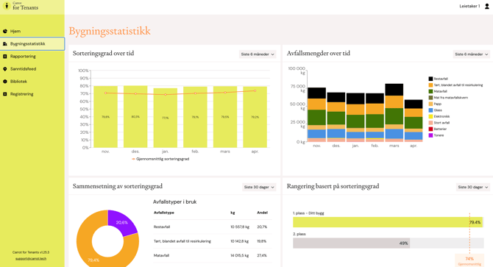
Task: Click the Bibliotek sidebar icon
Action: coord(5,82)
